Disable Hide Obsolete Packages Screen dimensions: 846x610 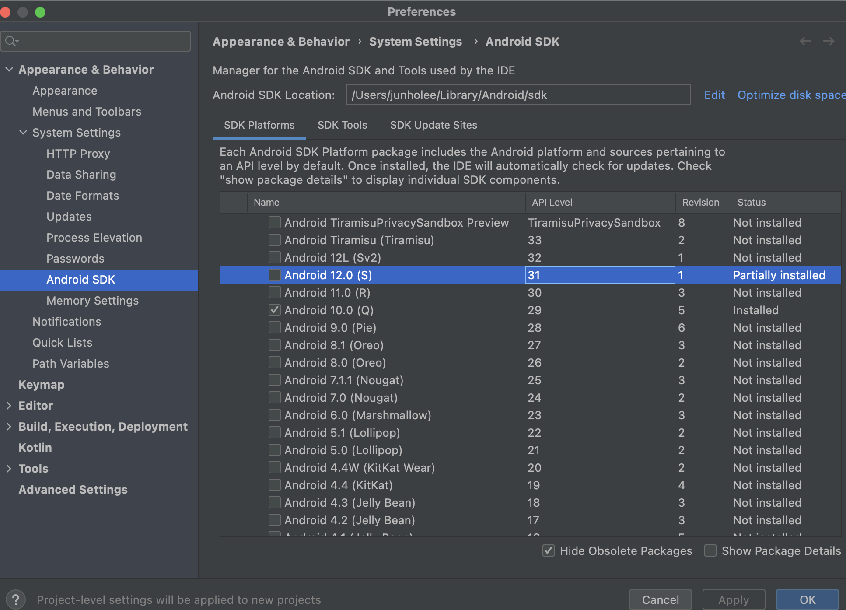tap(549, 550)
